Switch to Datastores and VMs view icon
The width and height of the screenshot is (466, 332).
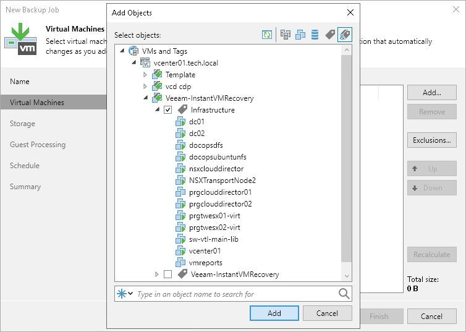coord(315,35)
